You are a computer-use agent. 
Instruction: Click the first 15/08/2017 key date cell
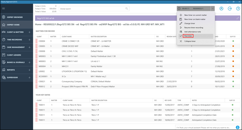170,105
